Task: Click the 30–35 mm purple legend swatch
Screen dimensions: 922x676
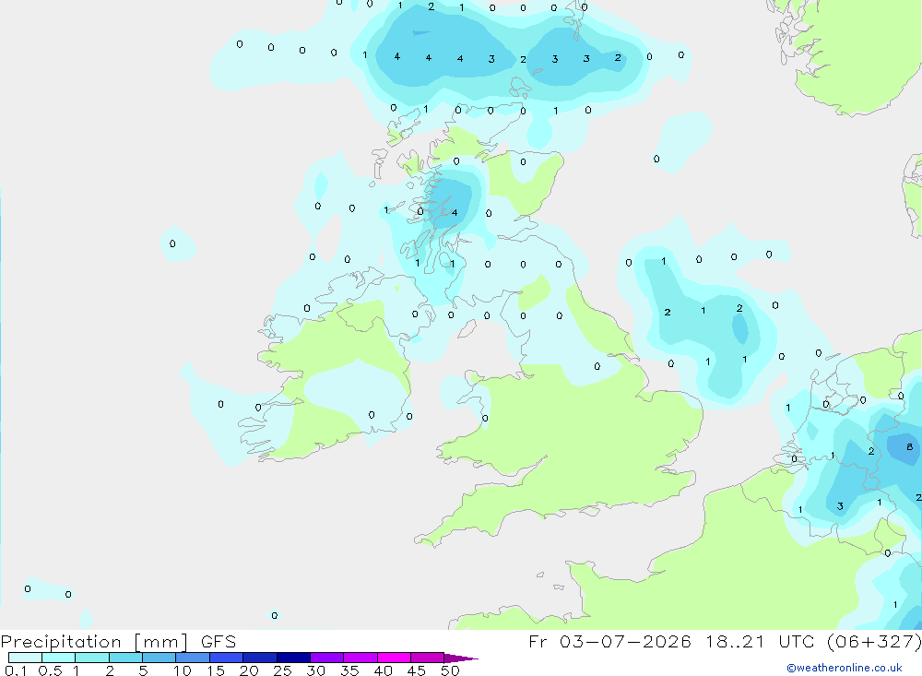Action: coord(327,658)
